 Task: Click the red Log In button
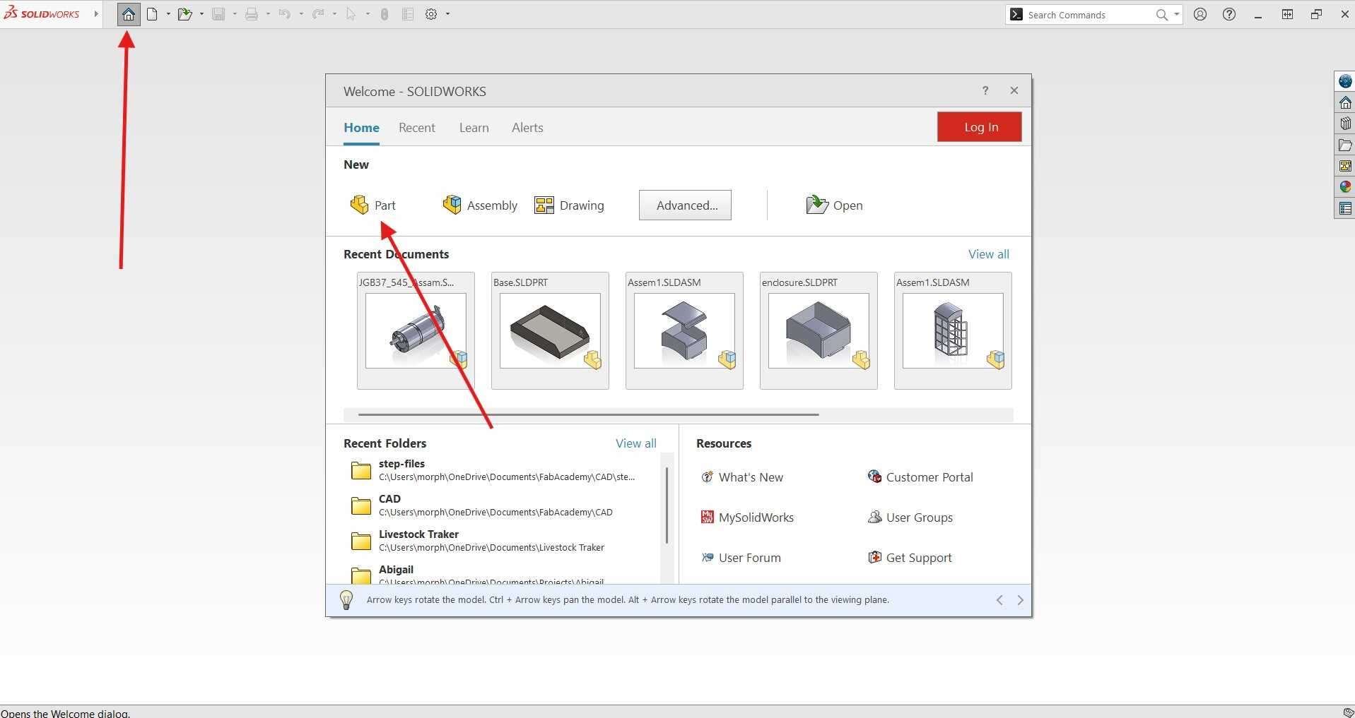(x=980, y=127)
